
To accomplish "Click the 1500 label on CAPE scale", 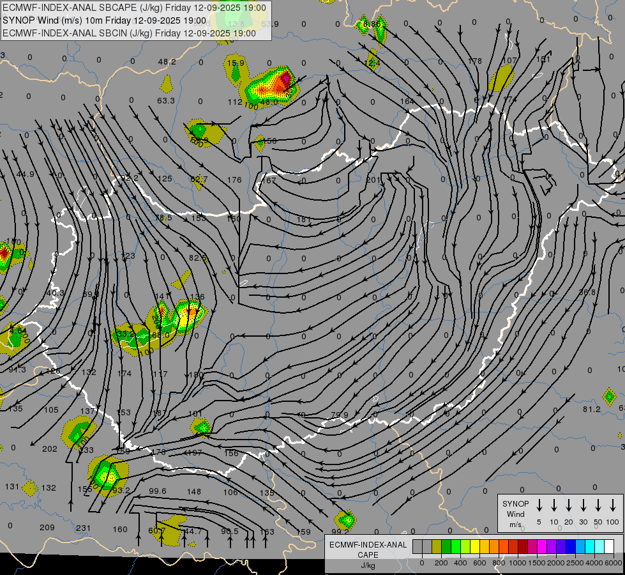I will pyautogui.click(x=537, y=563).
